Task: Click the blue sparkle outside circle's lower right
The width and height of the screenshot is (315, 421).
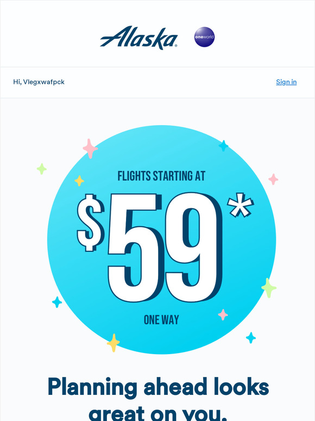Action: point(251,338)
